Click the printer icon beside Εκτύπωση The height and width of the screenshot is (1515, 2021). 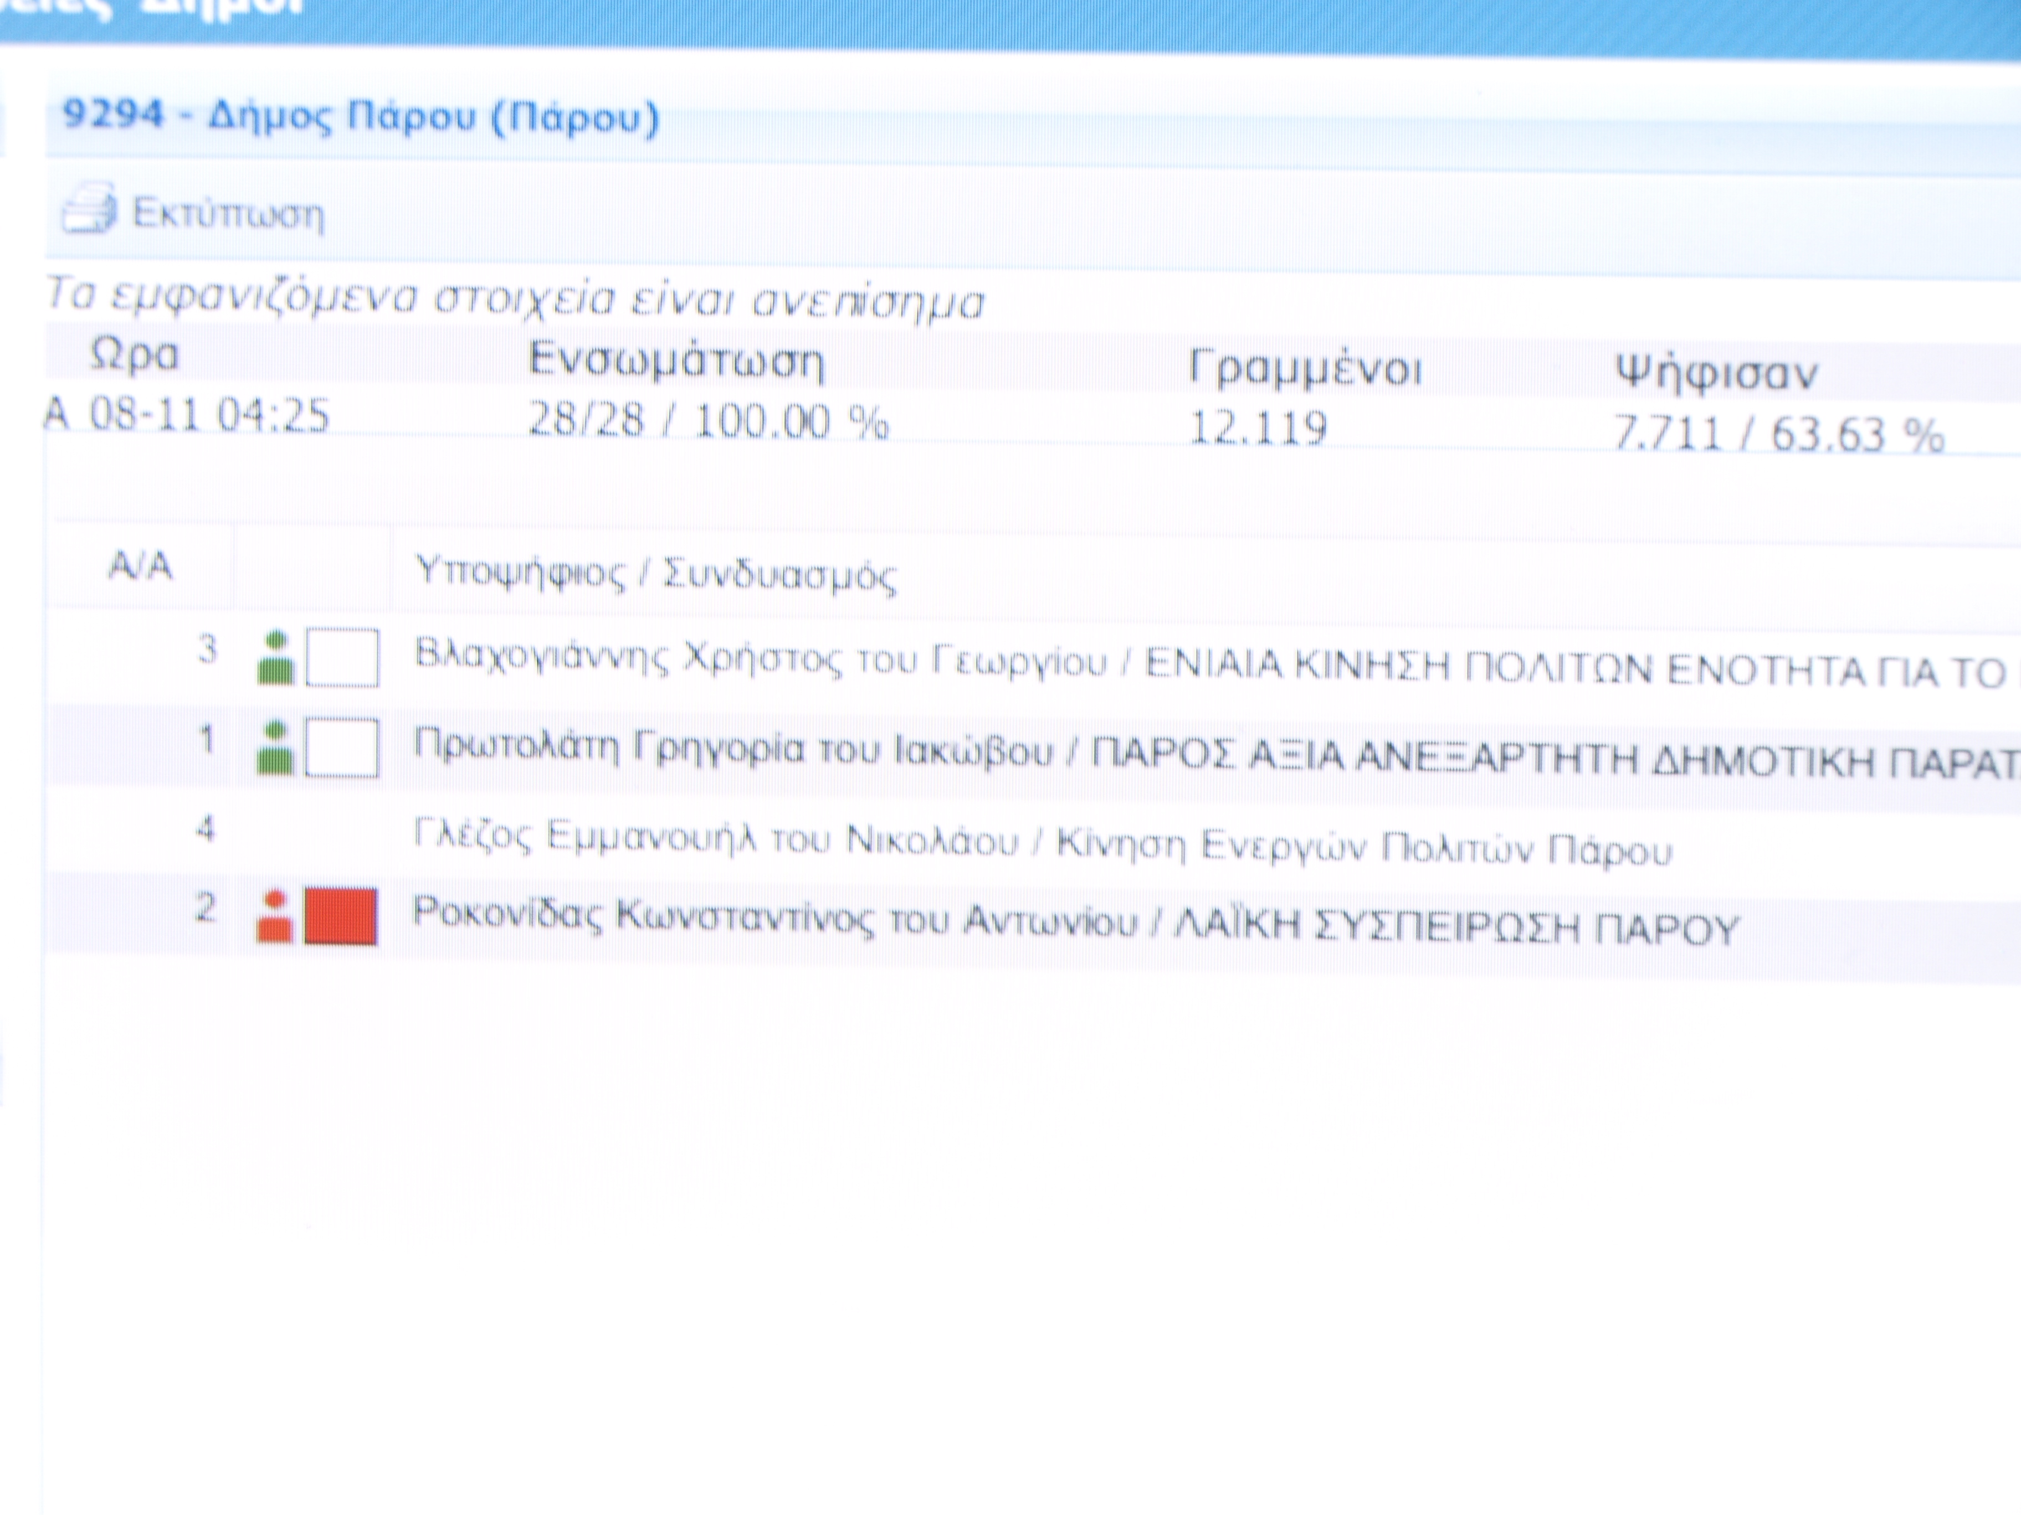click(89, 207)
